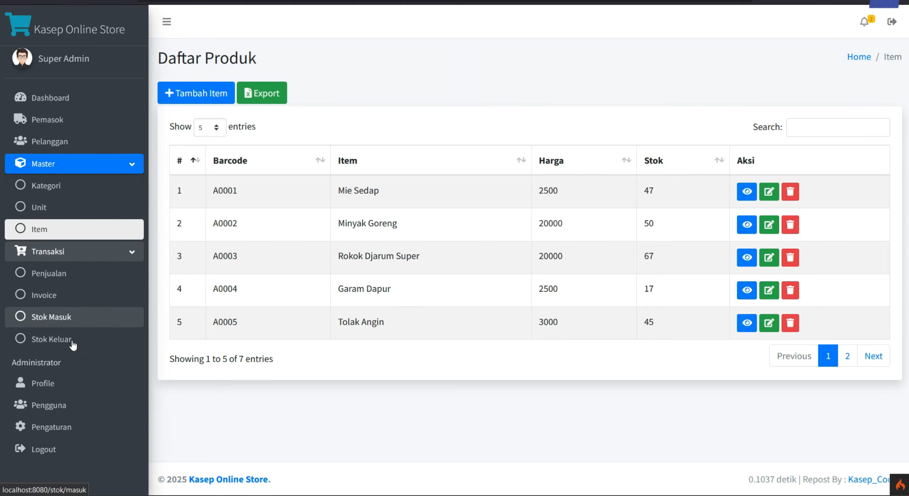Open Stok Keluar under Transaksi
Screen dimensions: 909x496
point(74,339)
